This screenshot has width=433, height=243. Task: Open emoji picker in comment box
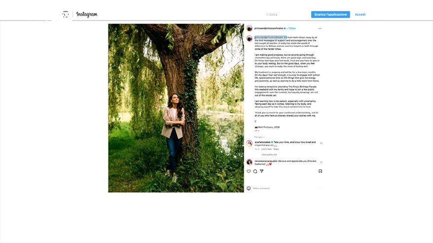coord(249,188)
